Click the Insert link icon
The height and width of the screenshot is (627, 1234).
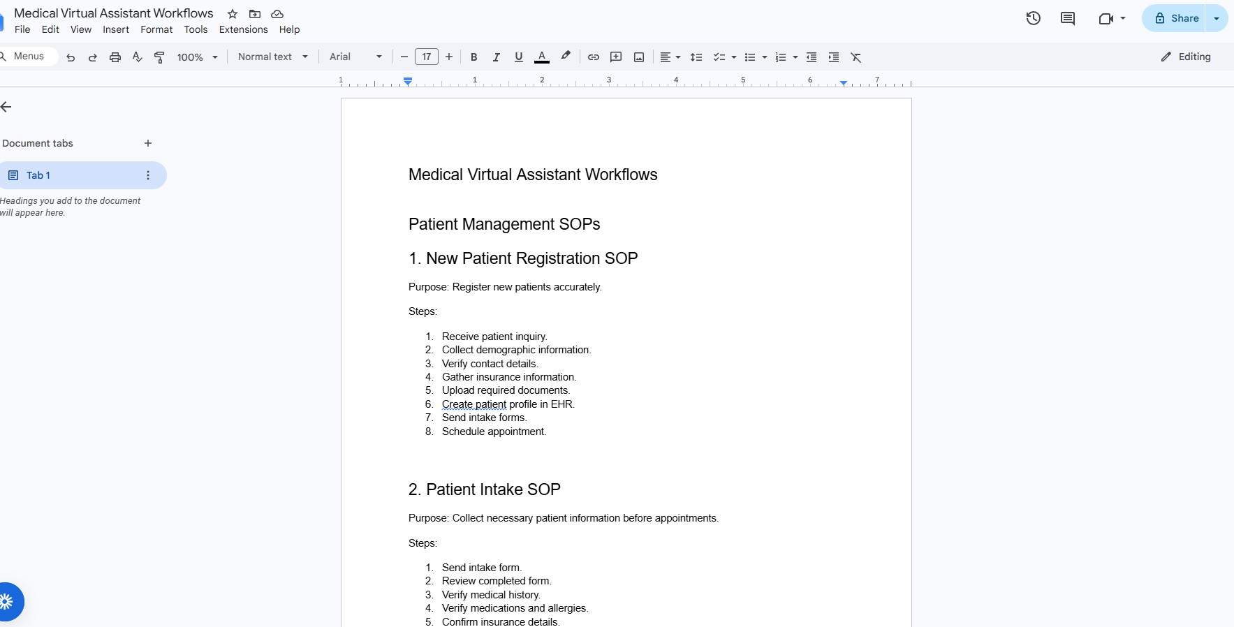pos(594,57)
